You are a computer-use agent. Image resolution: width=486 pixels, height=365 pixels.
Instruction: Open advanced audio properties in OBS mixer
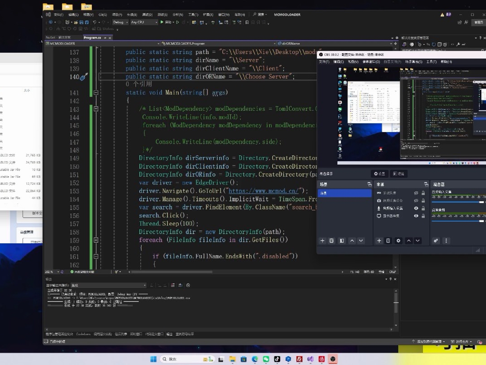click(436, 241)
